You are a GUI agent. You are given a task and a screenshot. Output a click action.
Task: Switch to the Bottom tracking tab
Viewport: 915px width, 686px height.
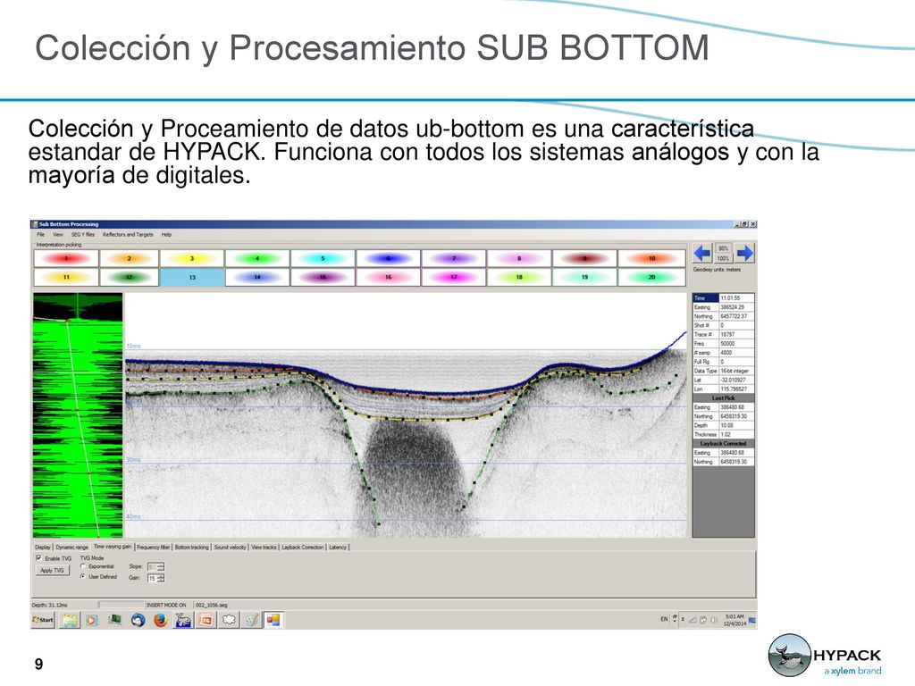[x=191, y=548]
